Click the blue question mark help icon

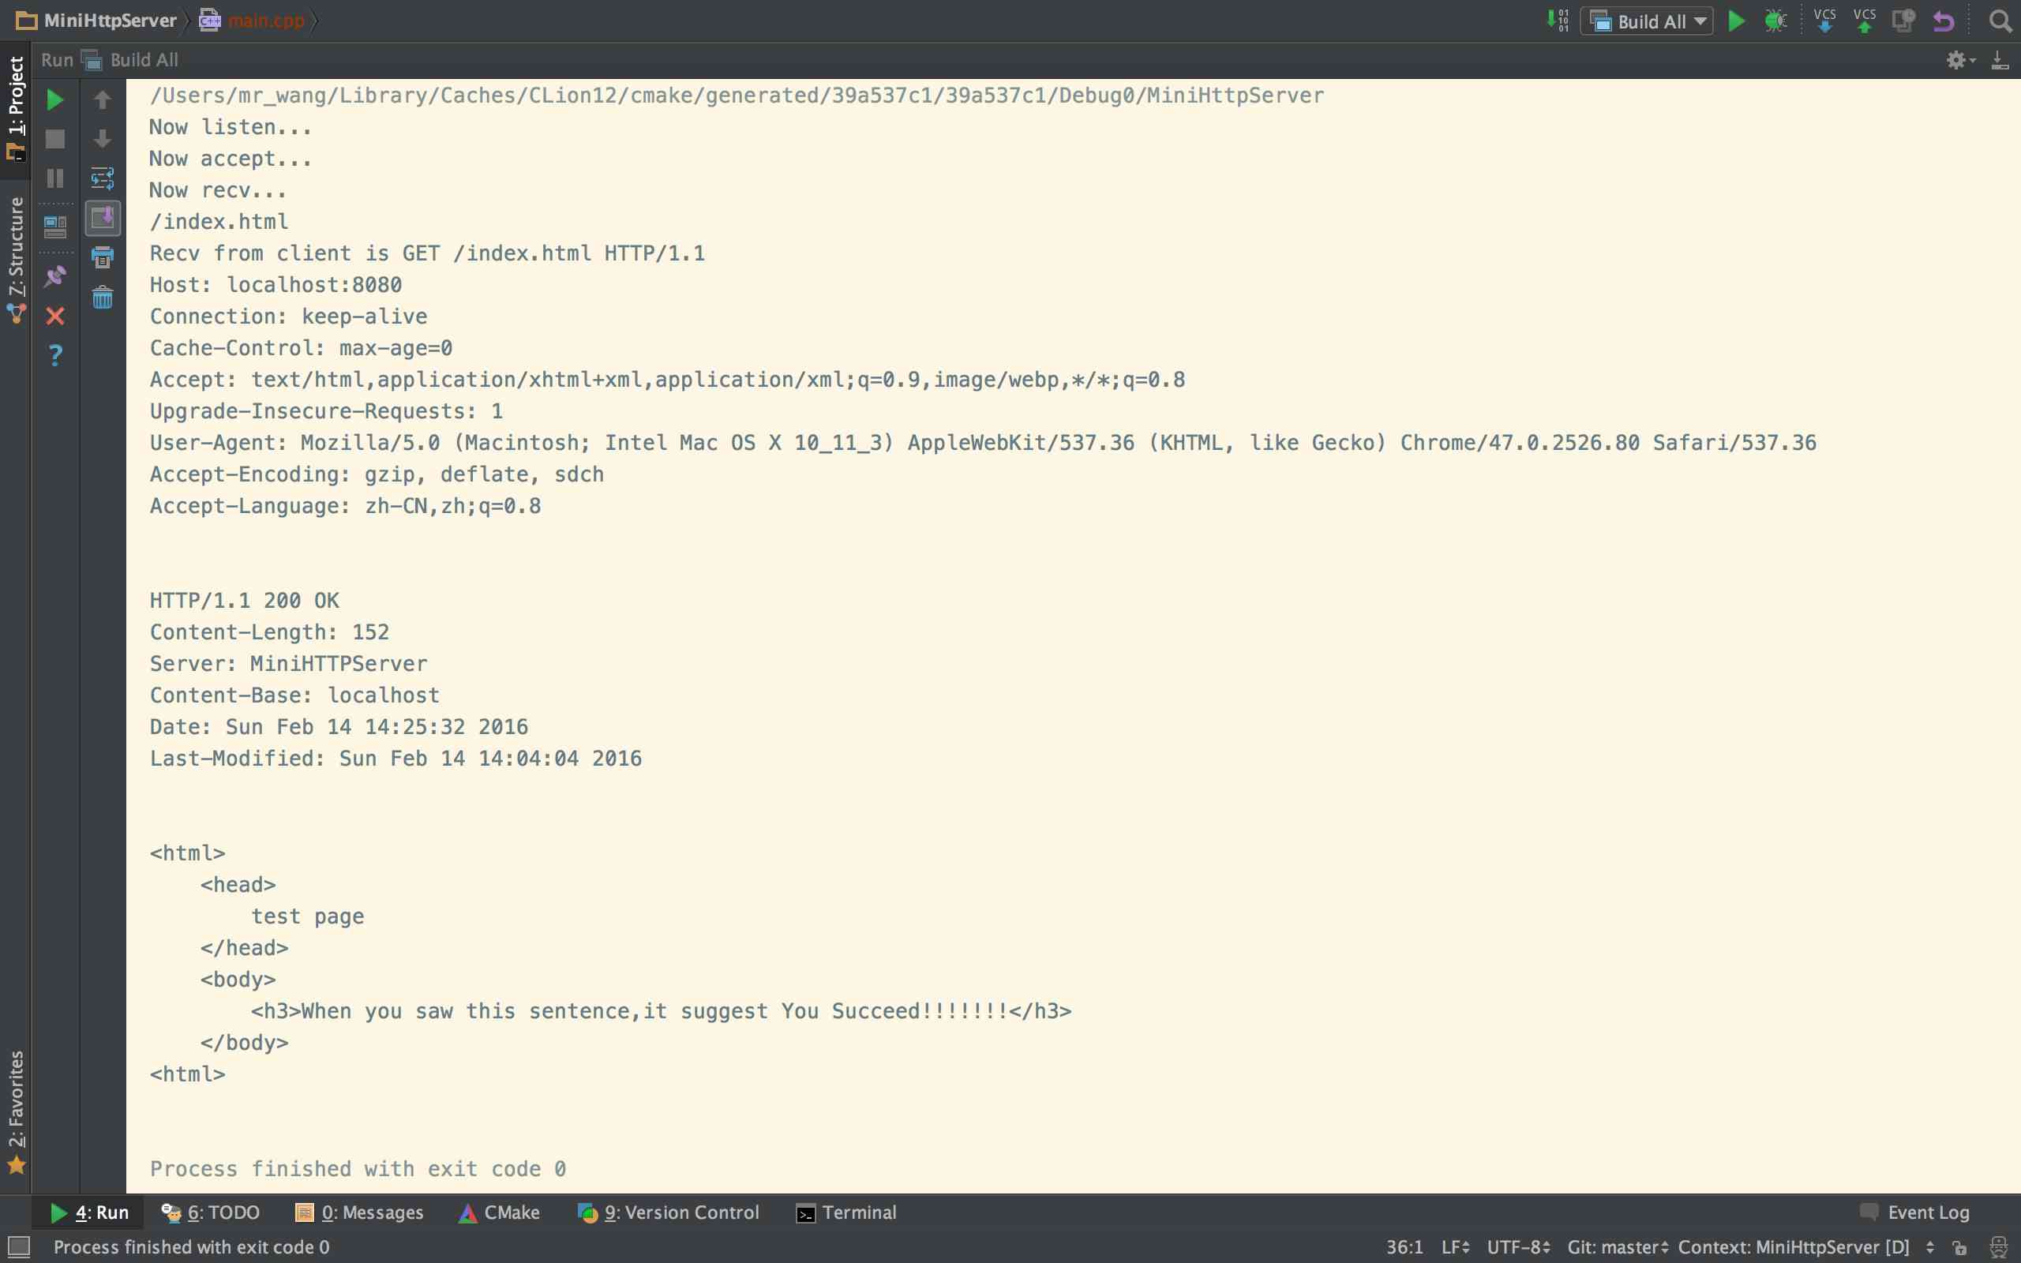pos(55,356)
